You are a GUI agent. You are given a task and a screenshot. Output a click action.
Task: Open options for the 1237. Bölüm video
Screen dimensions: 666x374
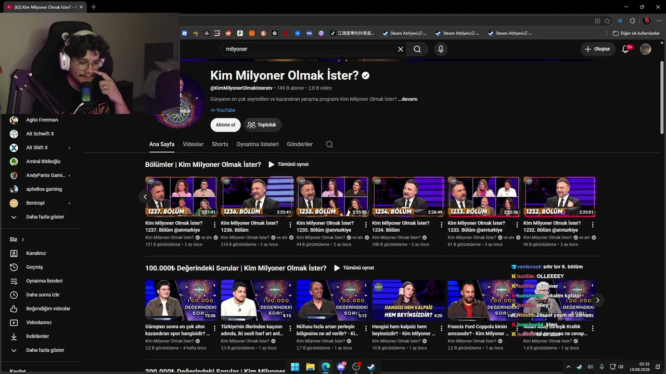pyautogui.click(x=214, y=225)
